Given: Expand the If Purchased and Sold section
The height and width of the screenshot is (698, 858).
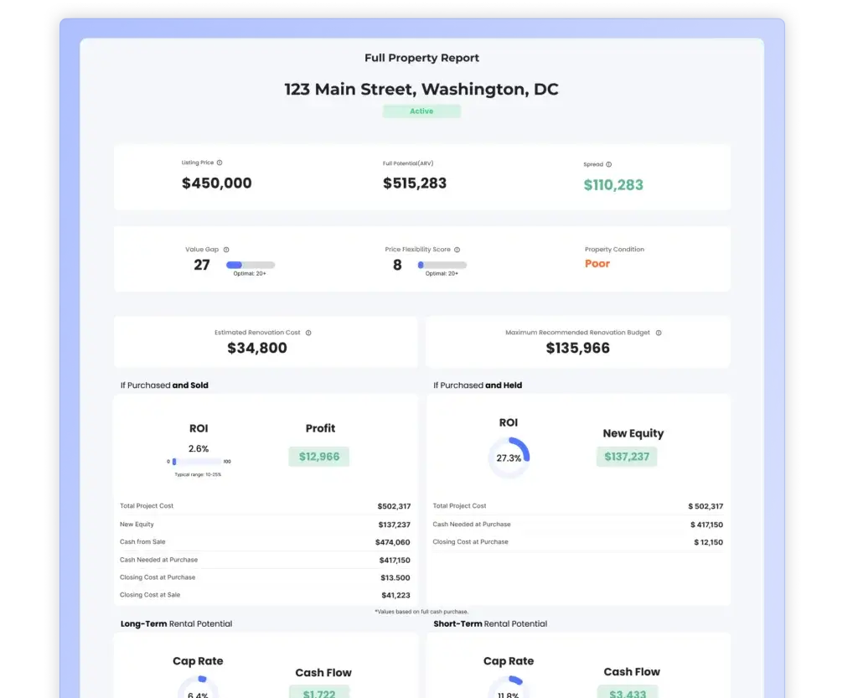Looking at the screenshot, I should (163, 385).
